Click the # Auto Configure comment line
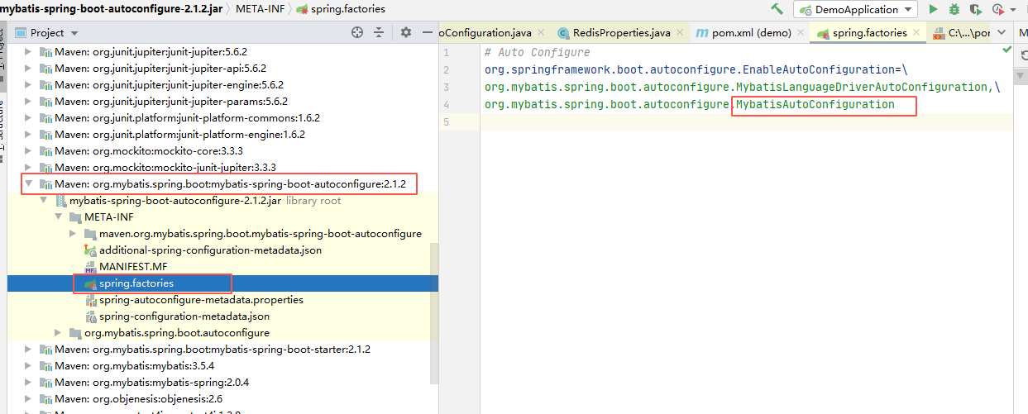The image size is (1028, 414). pyautogui.click(x=538, y=52)
